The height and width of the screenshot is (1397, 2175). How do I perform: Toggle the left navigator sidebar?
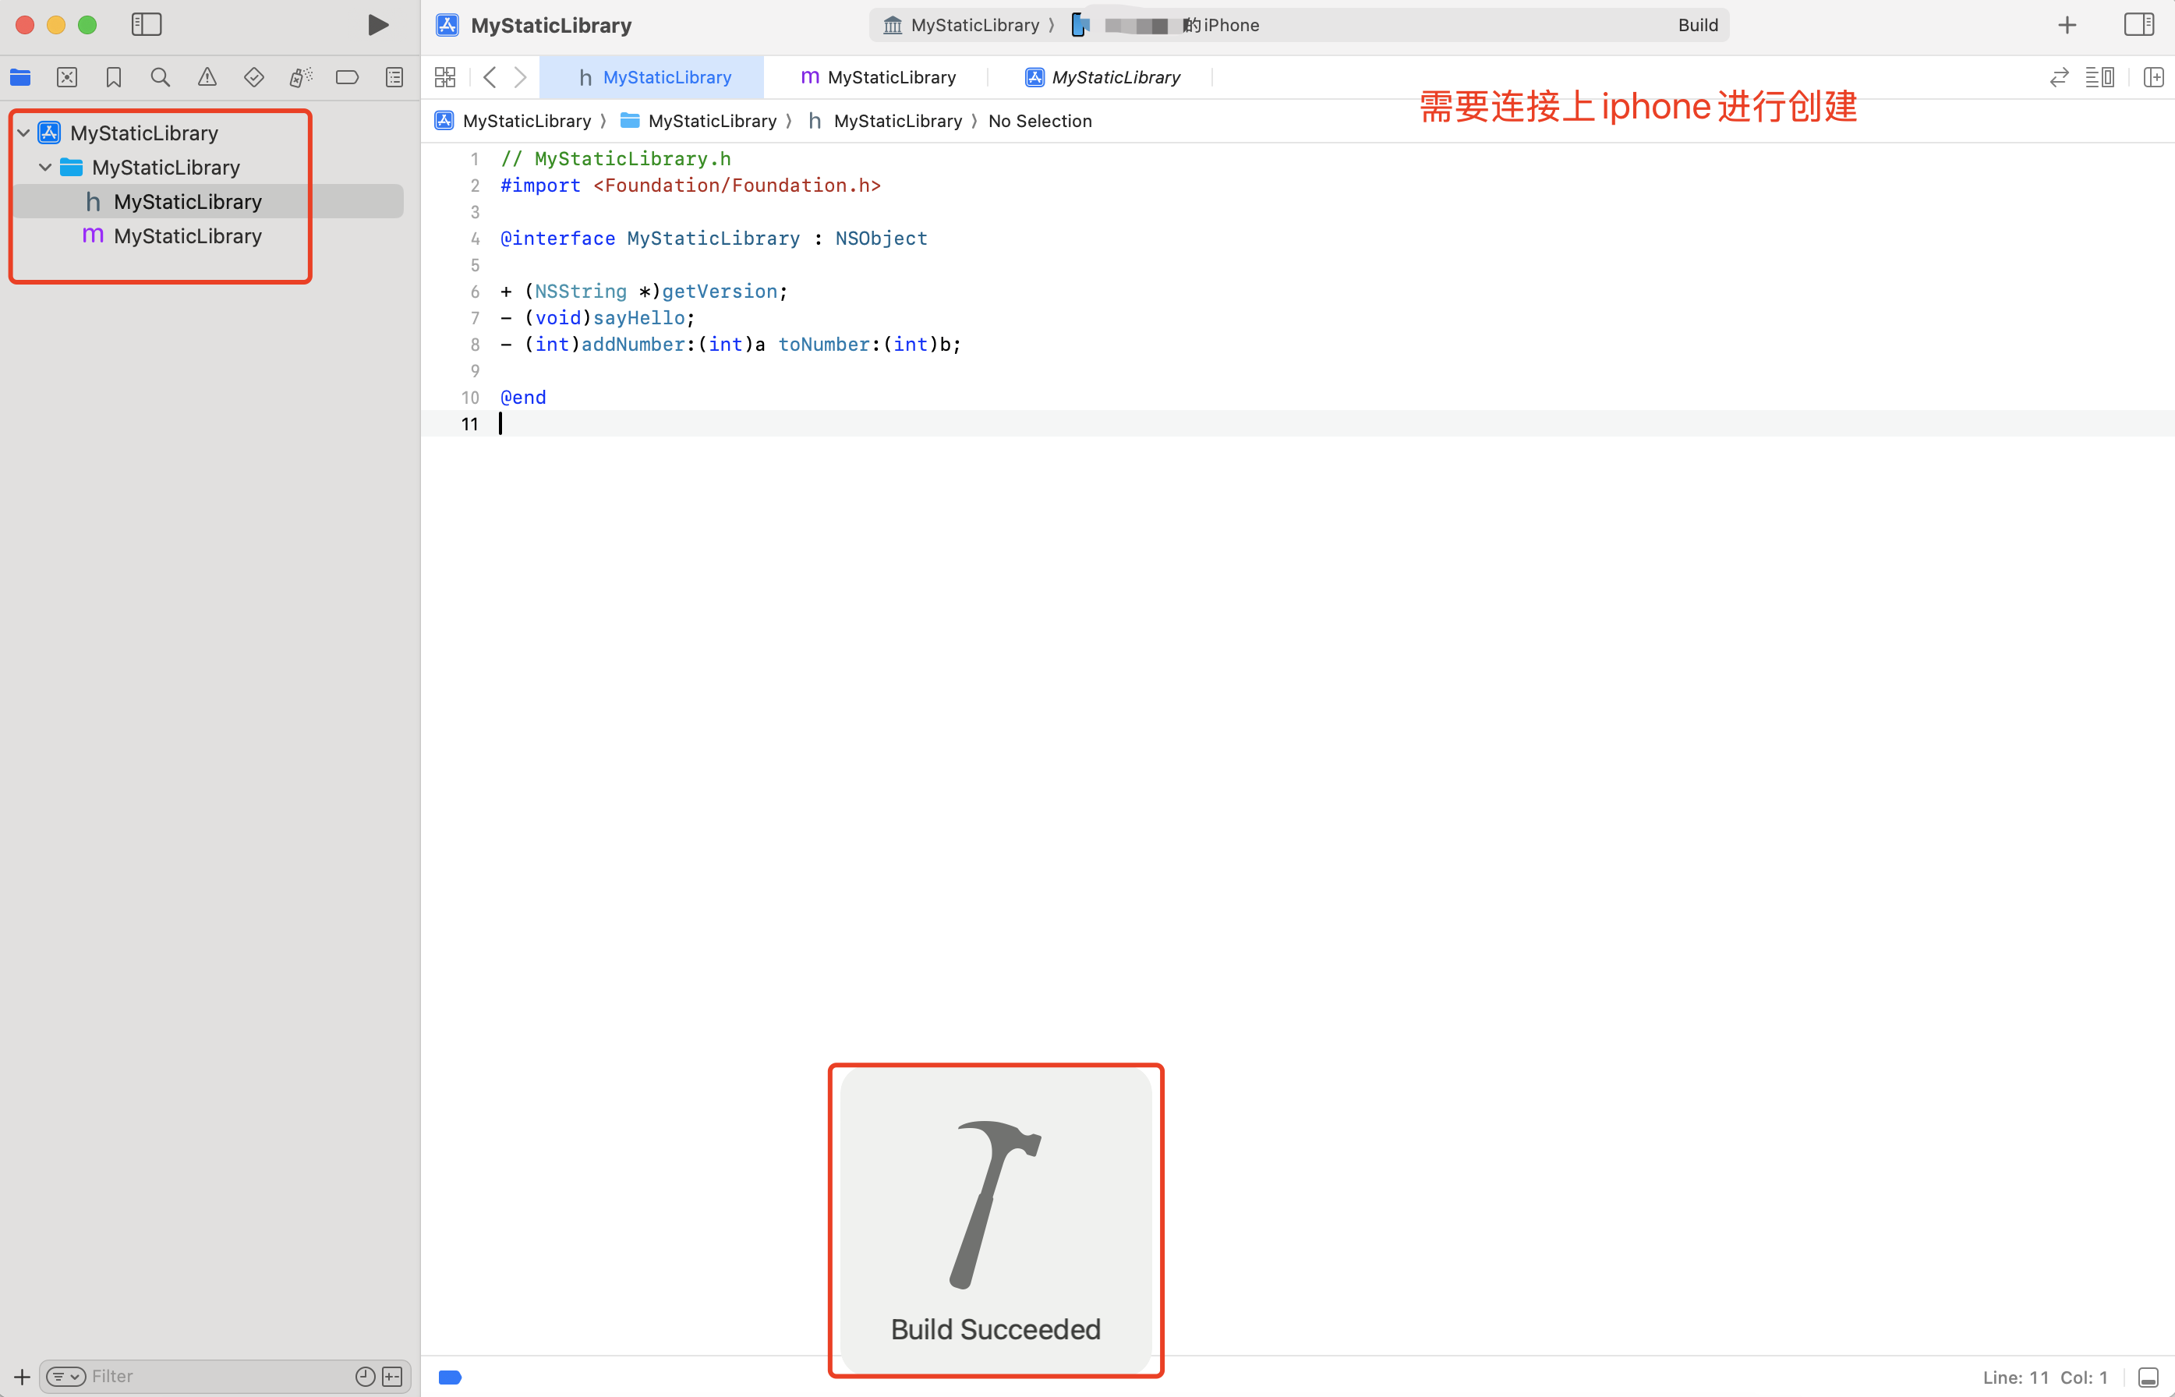(146, 26)
